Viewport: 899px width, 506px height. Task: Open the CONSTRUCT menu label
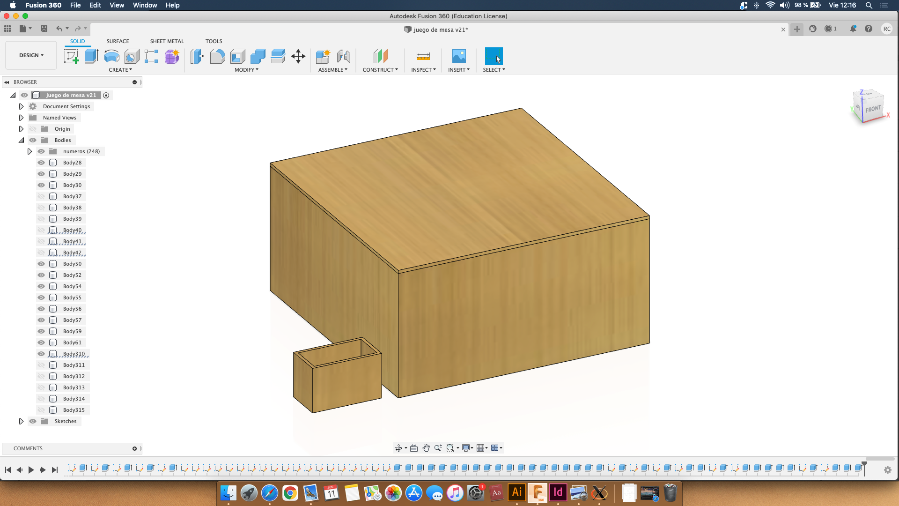(380, 70)
